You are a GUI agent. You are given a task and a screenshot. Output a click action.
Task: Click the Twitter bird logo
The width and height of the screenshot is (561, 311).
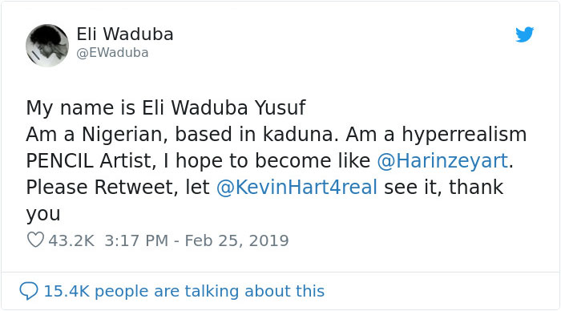point(524,34)
